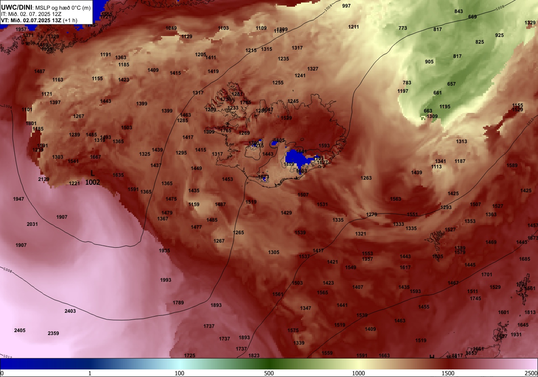
Task: Click the value '1429'
Action: [x=286, y=213]
